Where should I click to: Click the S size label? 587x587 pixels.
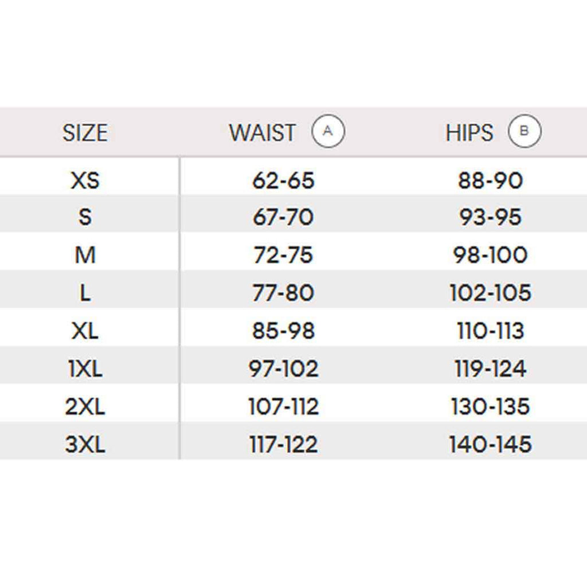(x=85, y=217)
